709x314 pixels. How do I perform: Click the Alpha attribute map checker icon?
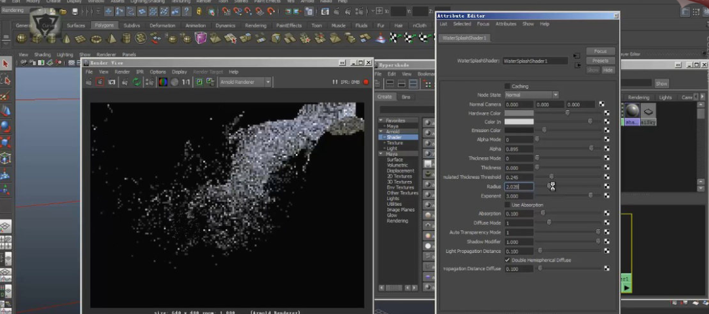pyautogui.click(x=607, y=149)
